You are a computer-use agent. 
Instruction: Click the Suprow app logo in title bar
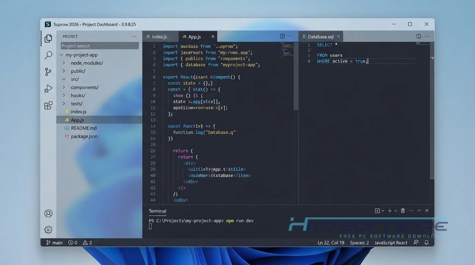(x=48, y=24)
